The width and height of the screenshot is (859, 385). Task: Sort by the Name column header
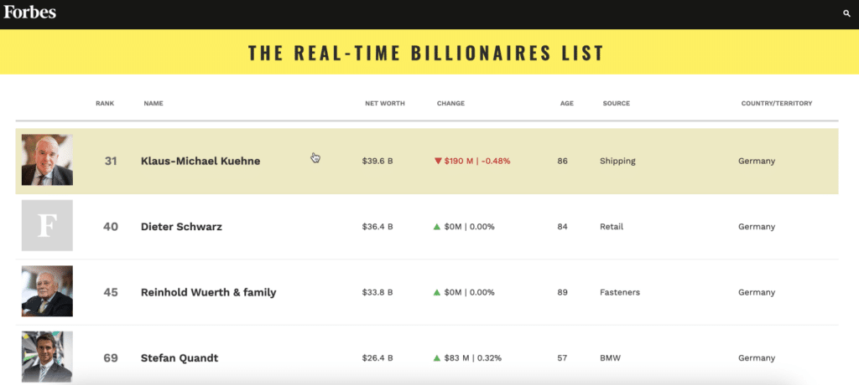[154, 103]
